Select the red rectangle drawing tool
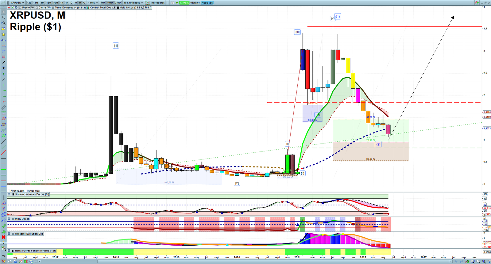The image size is (491, 264). 3,57
